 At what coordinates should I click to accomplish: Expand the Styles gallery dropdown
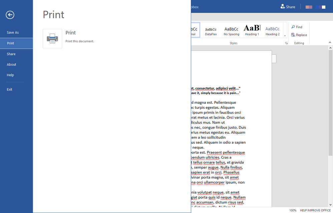[x=285, y=36]
